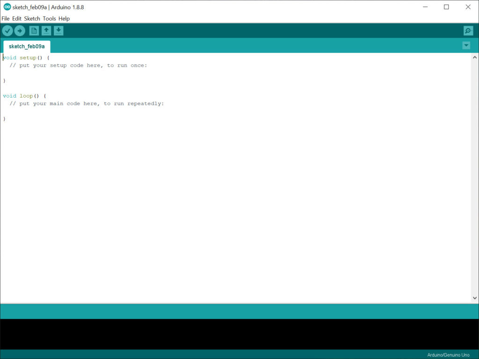479x359 pixels.
Task: Click the Upload arrow icon
Action: [x=20, y=30]
